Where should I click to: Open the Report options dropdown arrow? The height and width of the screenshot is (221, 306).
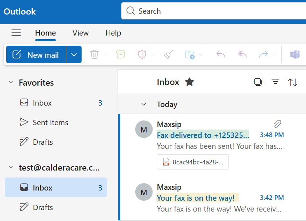tap(153, 54)
